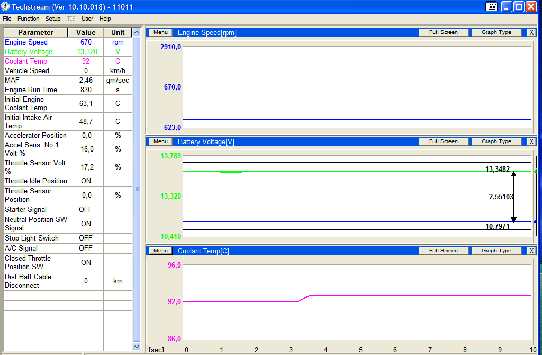Click the Unit column header

tap(118, 32)
